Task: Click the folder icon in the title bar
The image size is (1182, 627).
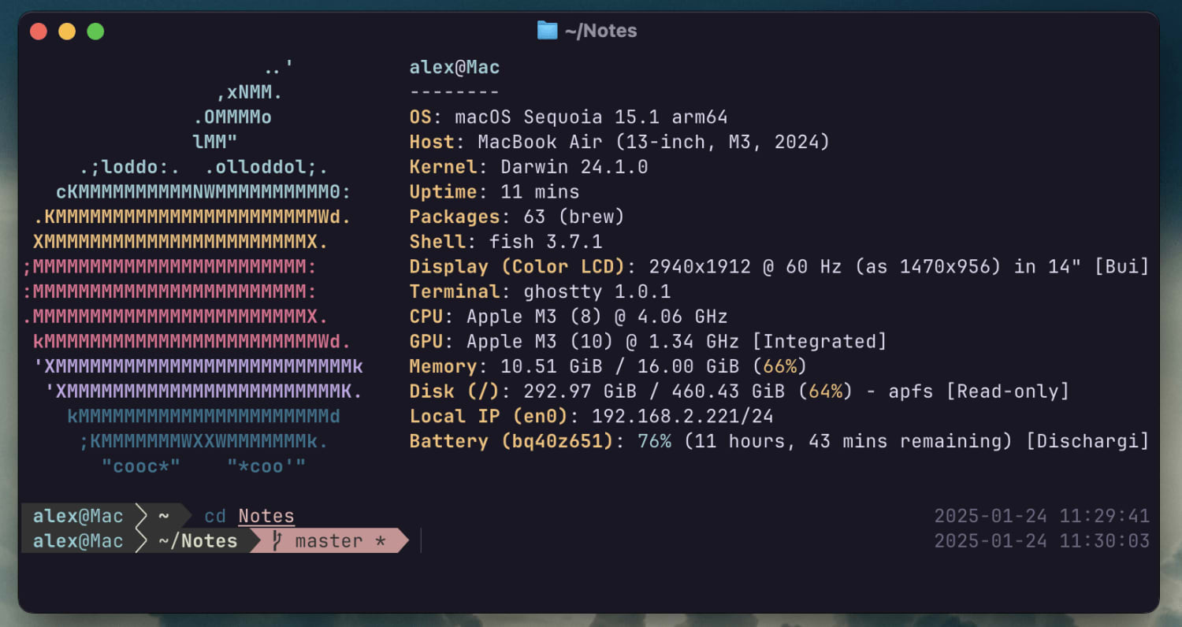Action: [x=547, y=30]
